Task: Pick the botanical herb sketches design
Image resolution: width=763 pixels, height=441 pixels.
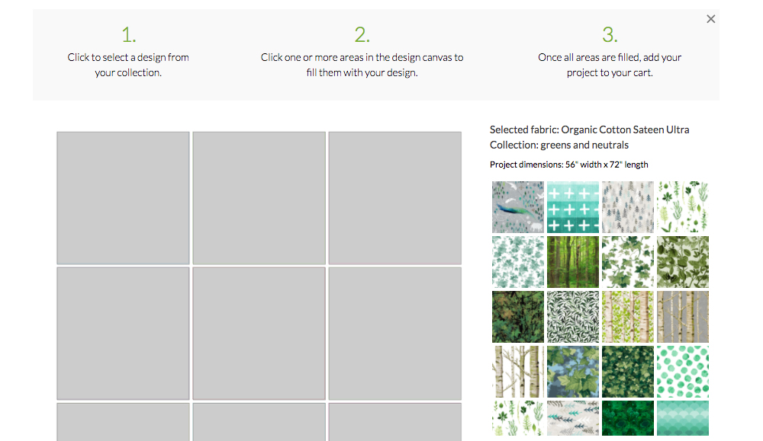Action: click(x=683, y=206)
